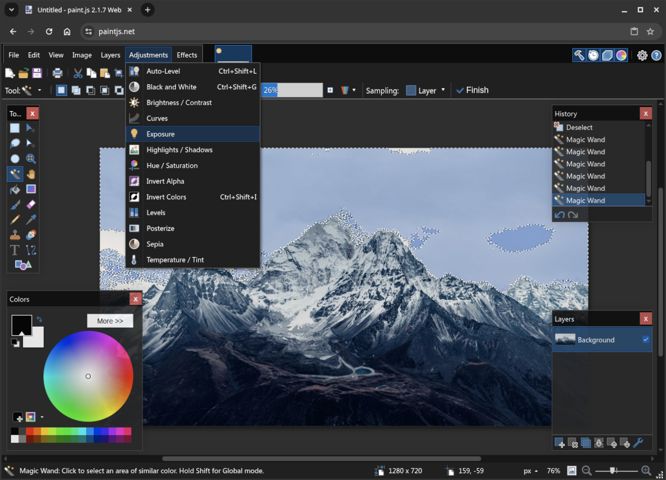Select the Rectangle Select tool
666x480 pixels.
(15, 128)
